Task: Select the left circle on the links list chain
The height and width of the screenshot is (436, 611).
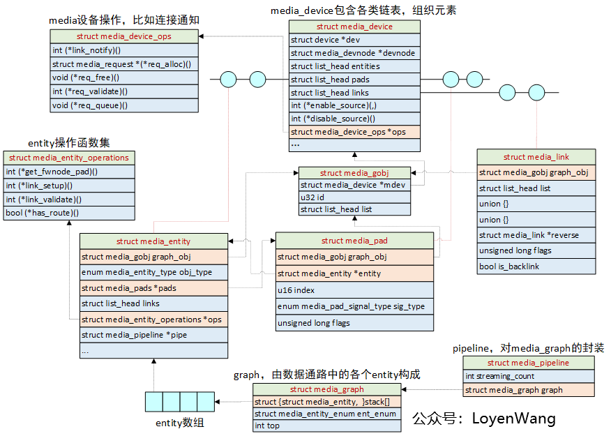Action: (x=506, y=91)
